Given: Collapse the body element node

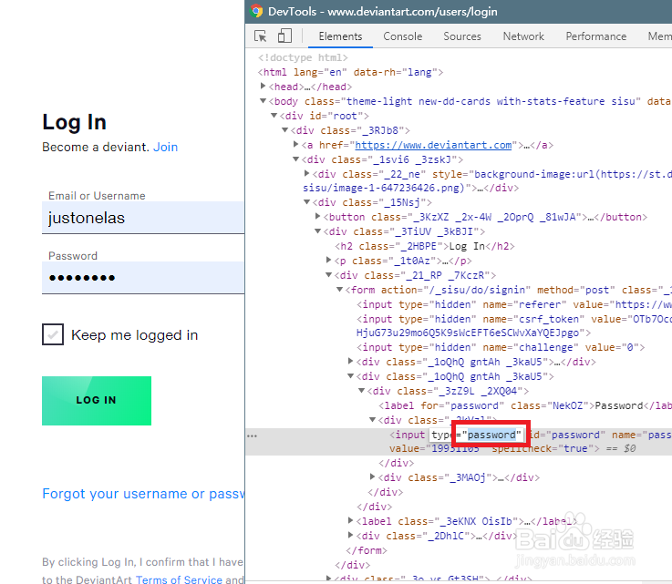Looking at the screenshot, I should (x=263, y=101).
